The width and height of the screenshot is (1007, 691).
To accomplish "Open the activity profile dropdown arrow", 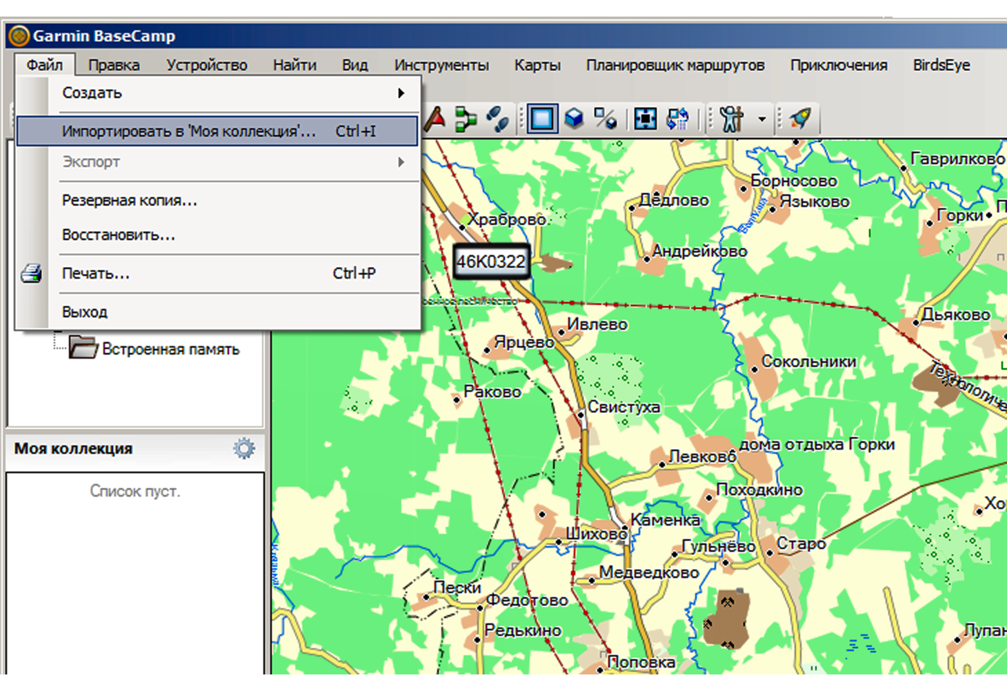I will tap(761, 119).
